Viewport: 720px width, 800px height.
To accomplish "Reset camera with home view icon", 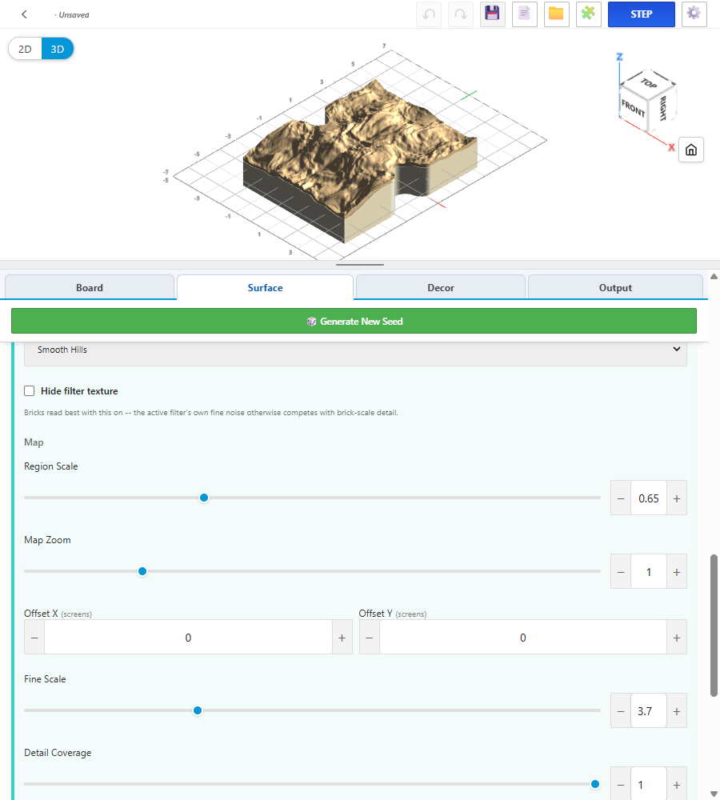I will click(x=691, y=150).
